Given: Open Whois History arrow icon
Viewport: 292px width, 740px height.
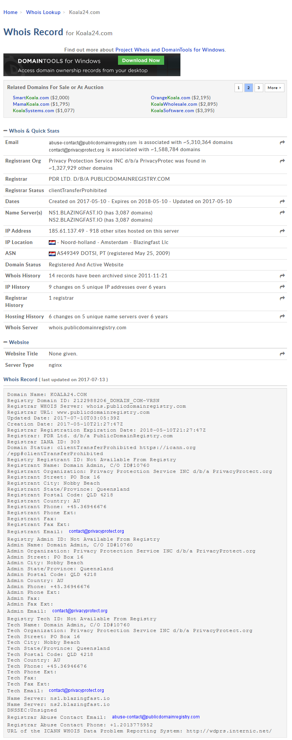Looking at the screenshot, I should pos(282,276).
